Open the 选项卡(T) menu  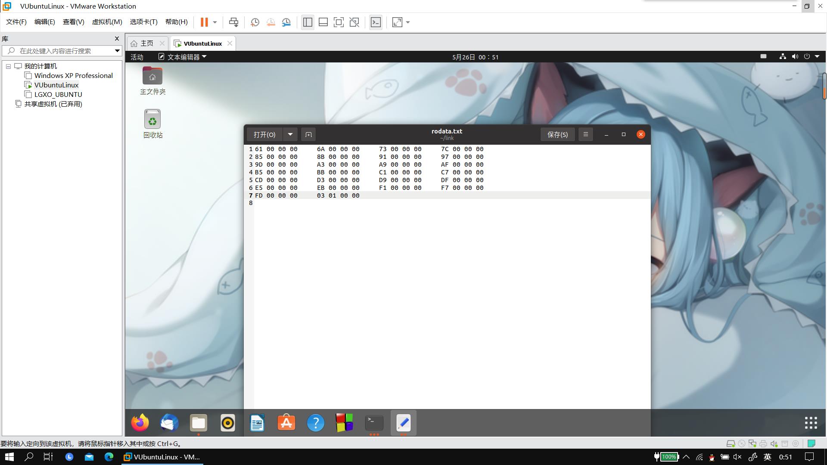tap(144, 22)
